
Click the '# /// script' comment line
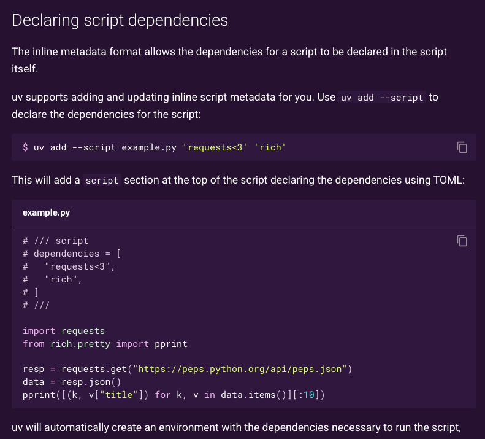pos(55,241)
